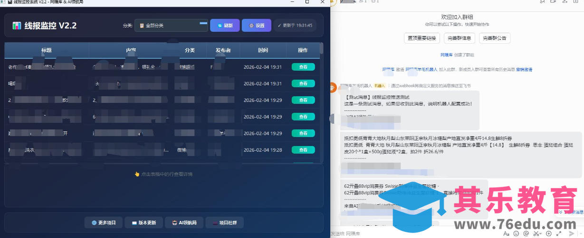
Task: Sort by the 发布者 column header
Action: 223,50
